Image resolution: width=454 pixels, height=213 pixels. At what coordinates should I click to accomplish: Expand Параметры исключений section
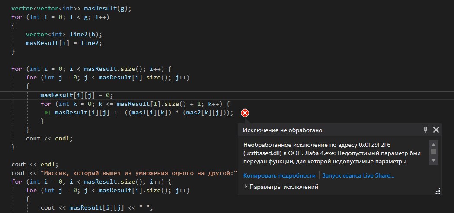pyautogui.click(x=281, y=187)
